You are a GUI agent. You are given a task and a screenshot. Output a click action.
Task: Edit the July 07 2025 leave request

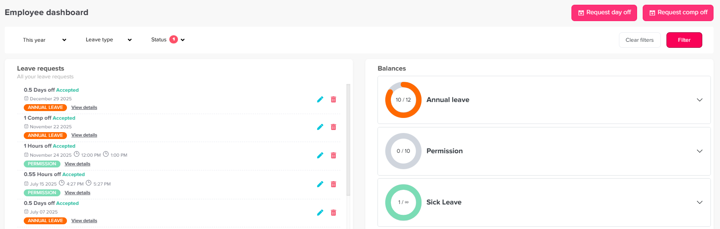[x=320, y=213]
